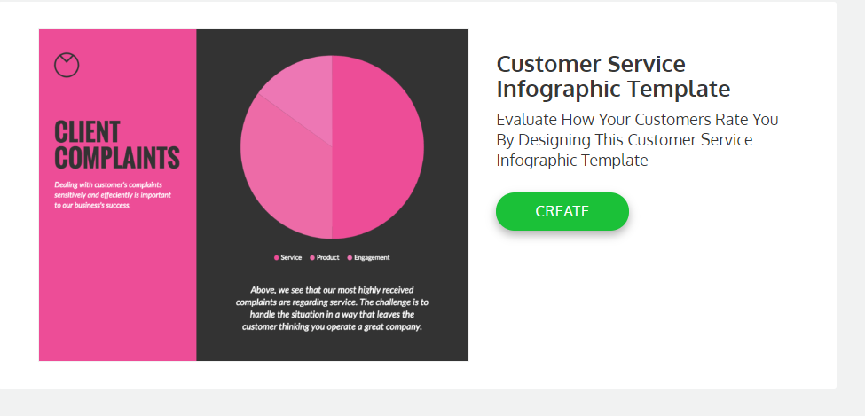This screenshot has height=416, width=865.
Task: Select the CLIENT COMPLAINTS heading
Action: [116, 145]
